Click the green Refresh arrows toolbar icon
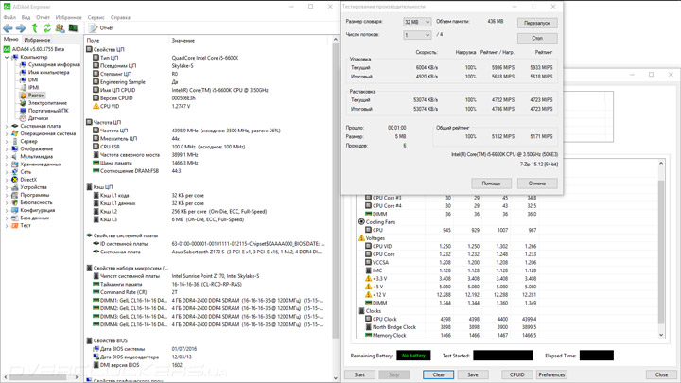 [x=47, y=28]
